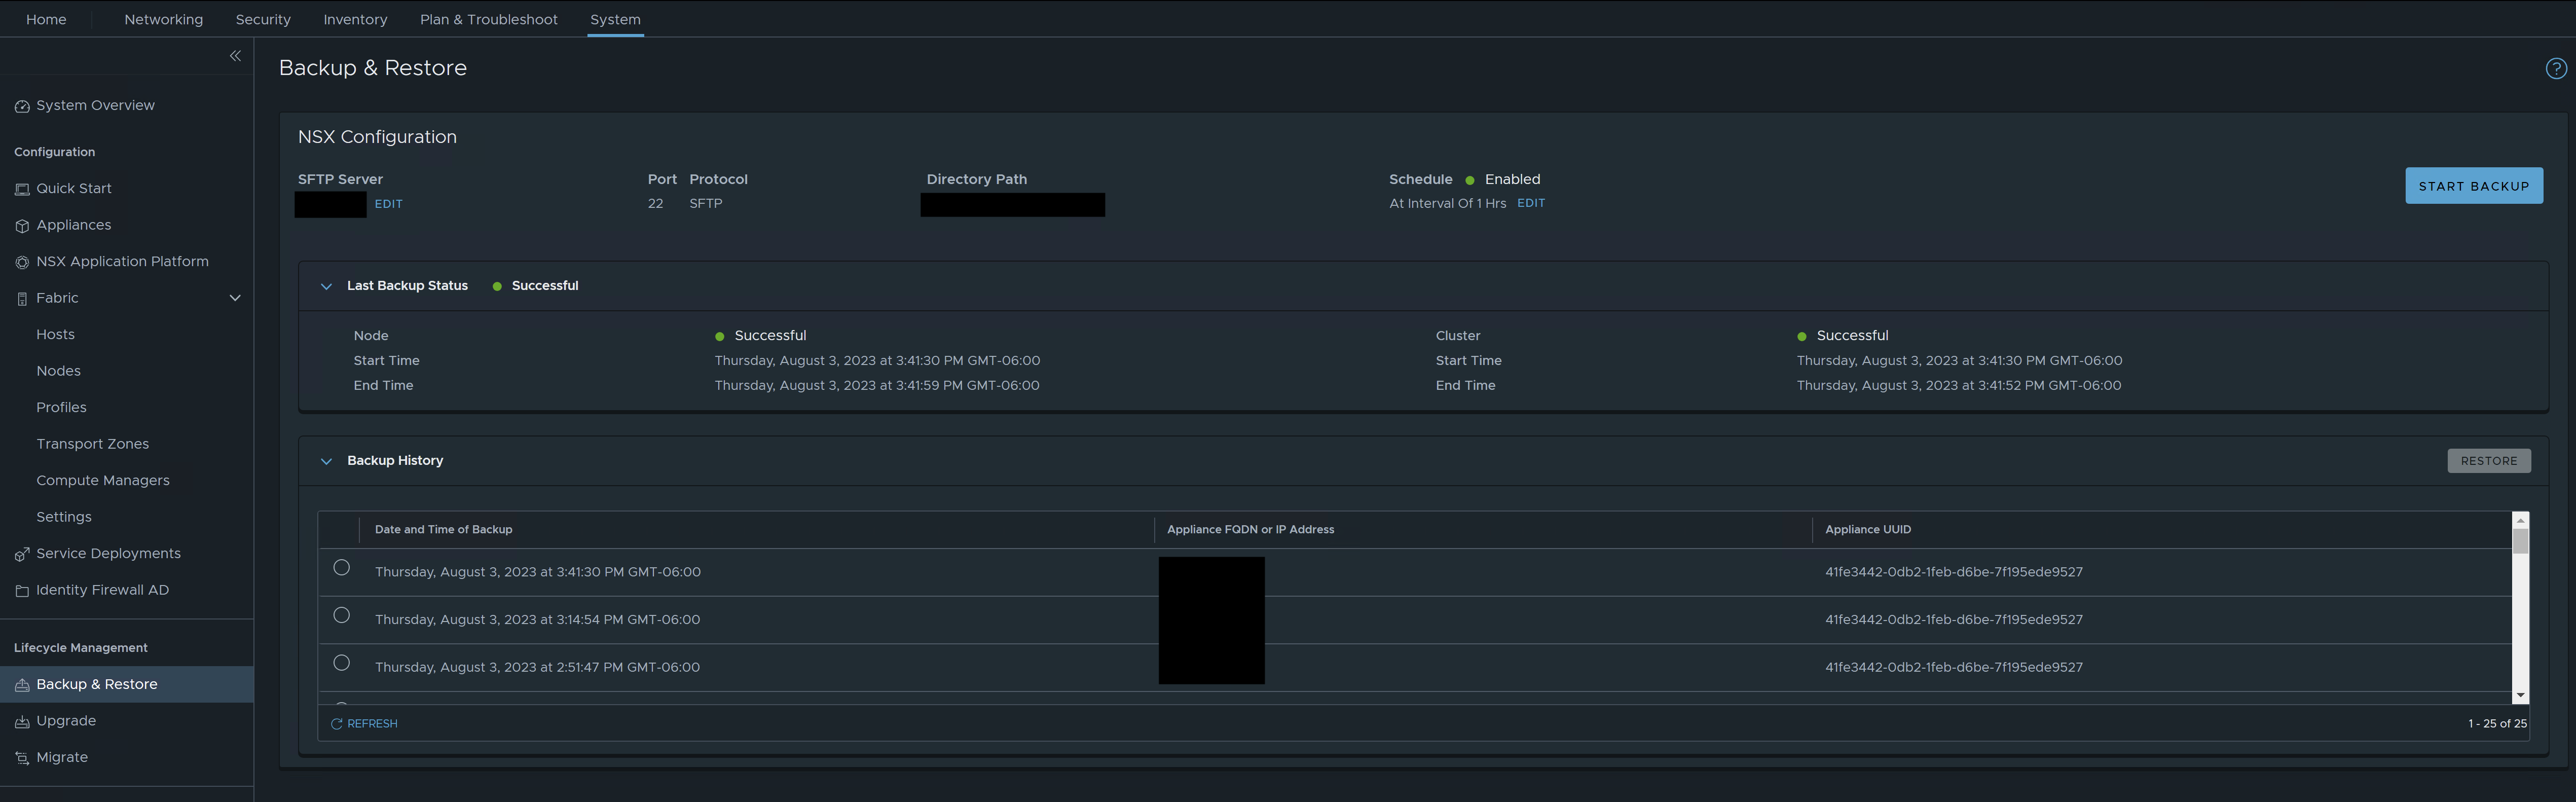Click the Fabric icon
Screen dimensions: 2576x802
(x=22, y=299)
